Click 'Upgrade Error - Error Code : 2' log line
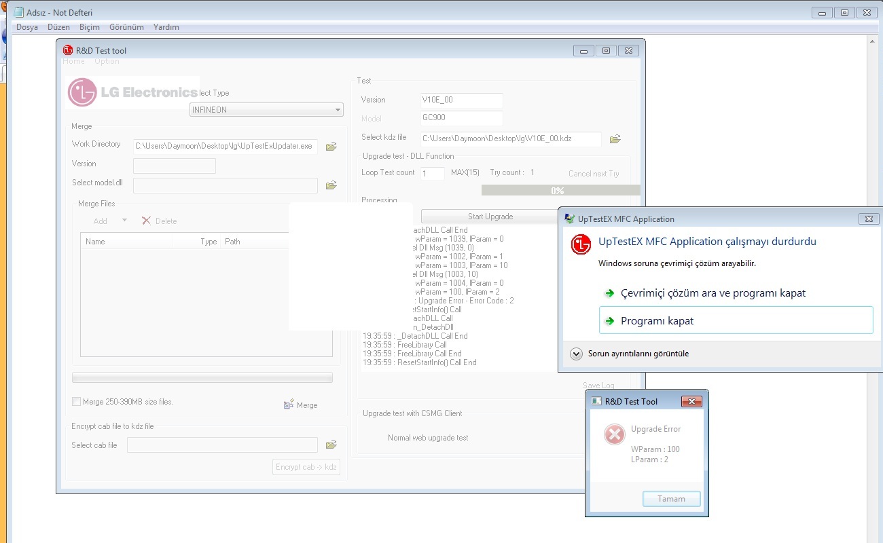 [463, 301]
